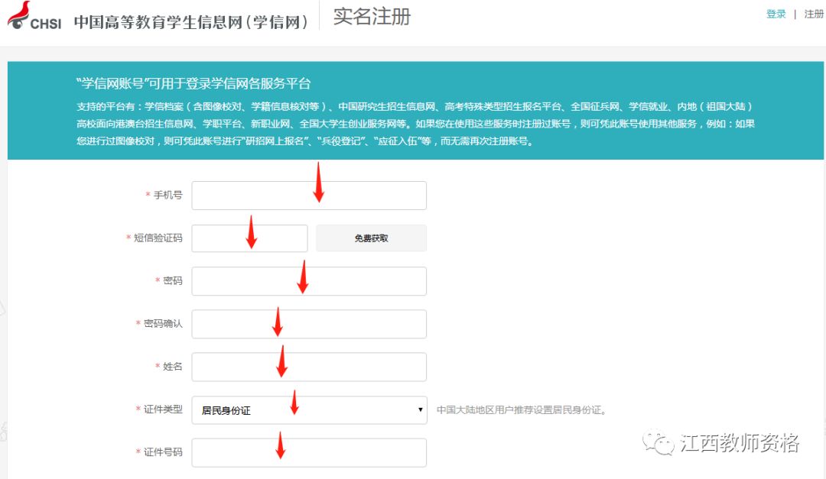Focus the 密码确认 input field
826x479 pixels.
pyautogui.click(x=309, y=324)
